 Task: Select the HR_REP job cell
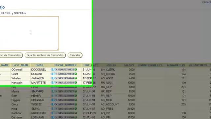point(106,91)
